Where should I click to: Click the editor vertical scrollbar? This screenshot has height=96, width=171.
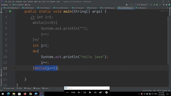168,40
